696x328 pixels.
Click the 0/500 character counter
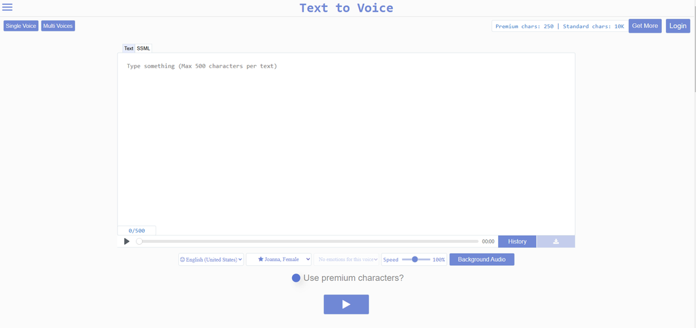coord(136,230)
